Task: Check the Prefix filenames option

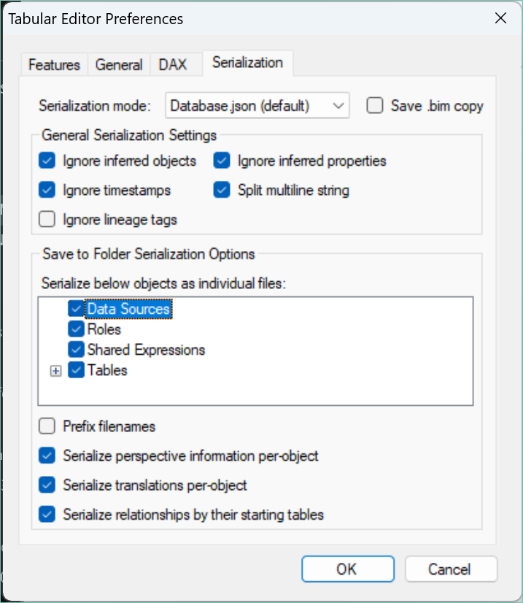Action: coord(47,426)
